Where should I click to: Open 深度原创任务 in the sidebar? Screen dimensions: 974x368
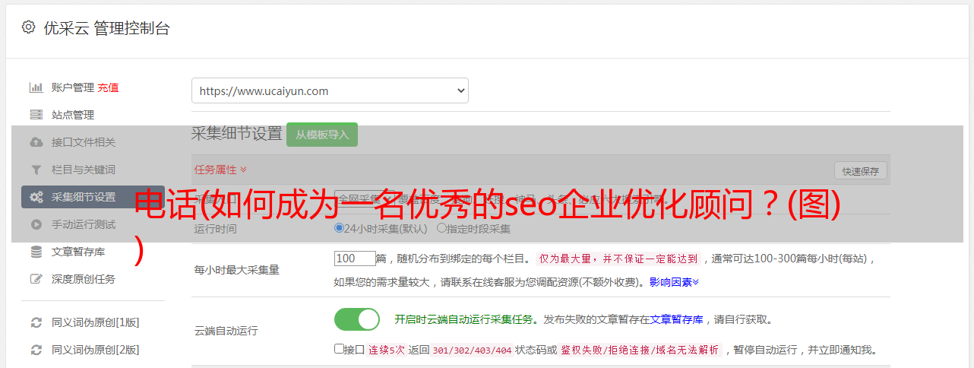[84, 279]
